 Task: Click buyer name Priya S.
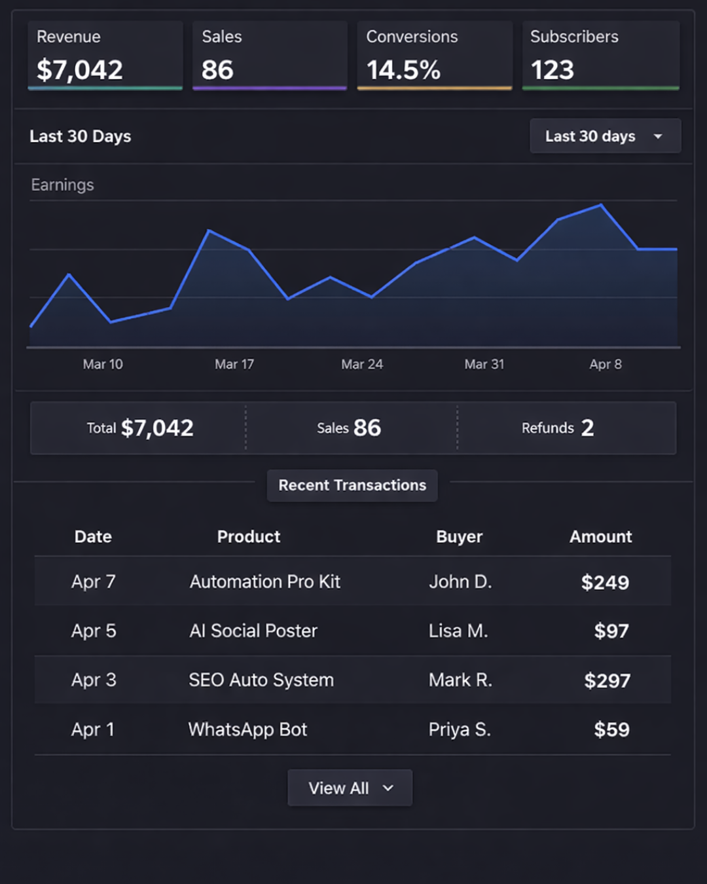pos(460,729)
